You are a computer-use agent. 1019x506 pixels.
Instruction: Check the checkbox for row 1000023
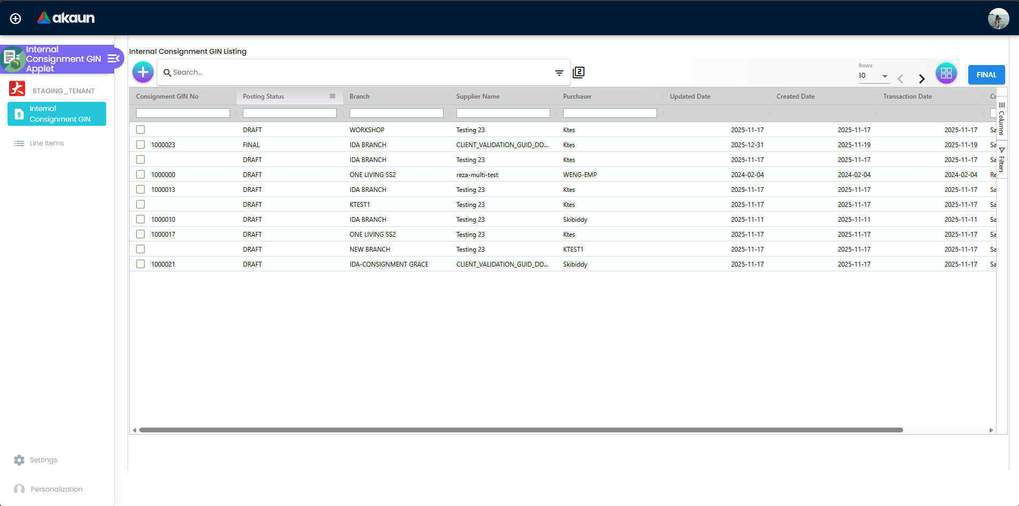tap(140, 144)
